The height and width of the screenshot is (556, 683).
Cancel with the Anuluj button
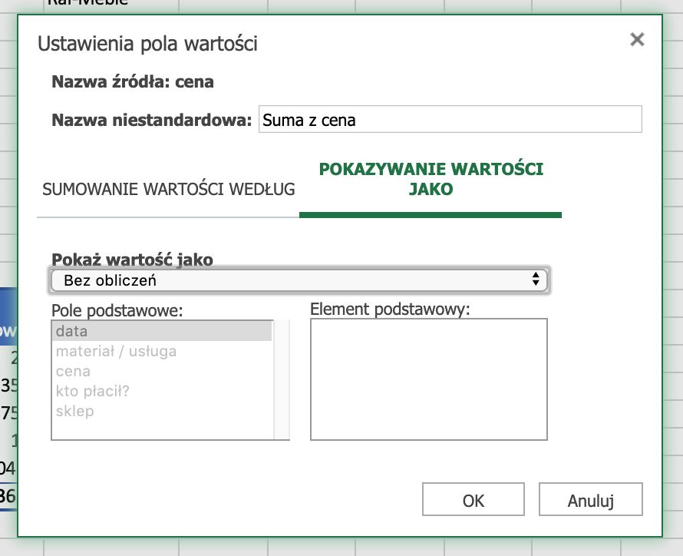(591, 499)
